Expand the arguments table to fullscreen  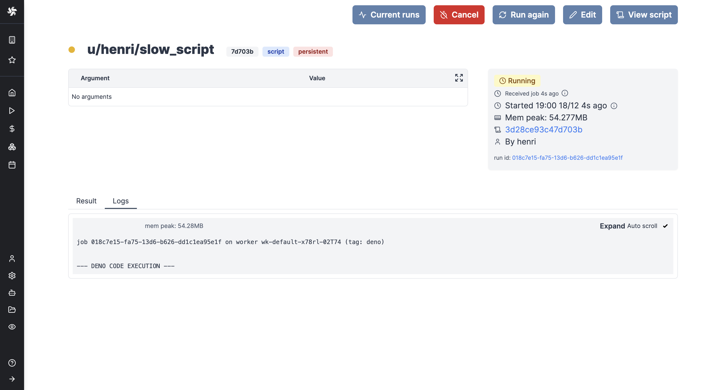click(x=459, y=78)
